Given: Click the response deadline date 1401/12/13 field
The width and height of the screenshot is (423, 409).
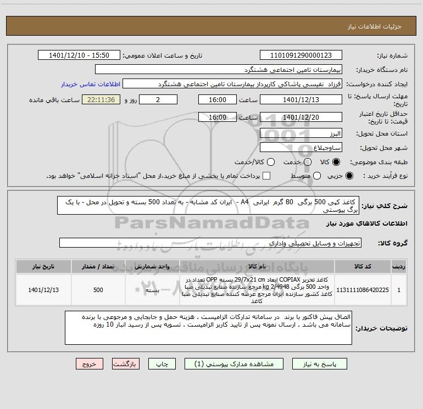Looking at the screenshot, I should (301, 100).
